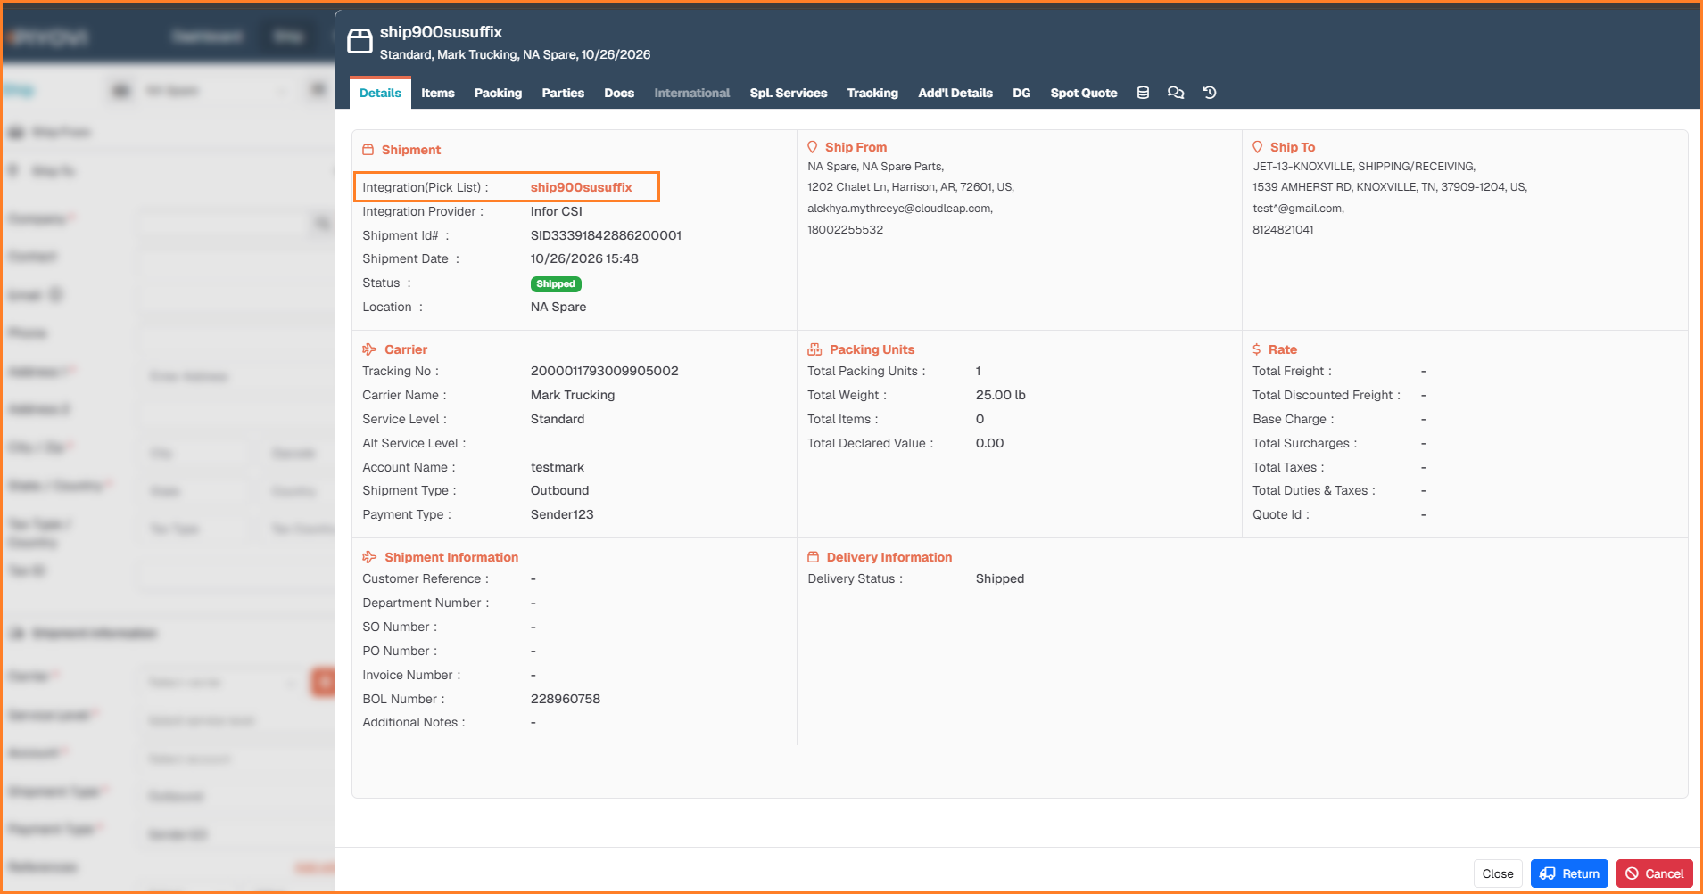
Task: Switch to the Items tab
Action: tap(438, 93)
